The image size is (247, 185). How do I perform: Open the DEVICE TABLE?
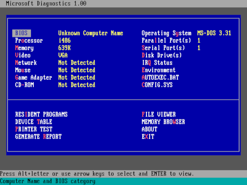(33, 122)
